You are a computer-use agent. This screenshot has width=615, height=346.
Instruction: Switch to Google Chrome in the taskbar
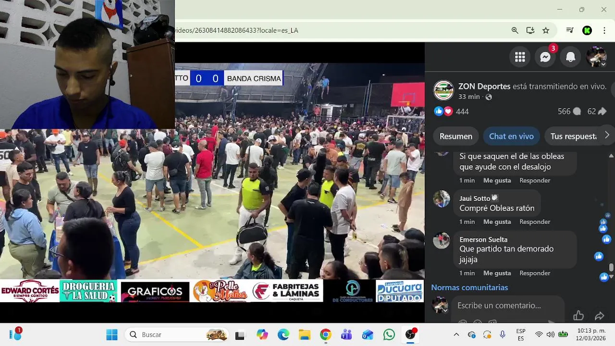click(326, 335)
